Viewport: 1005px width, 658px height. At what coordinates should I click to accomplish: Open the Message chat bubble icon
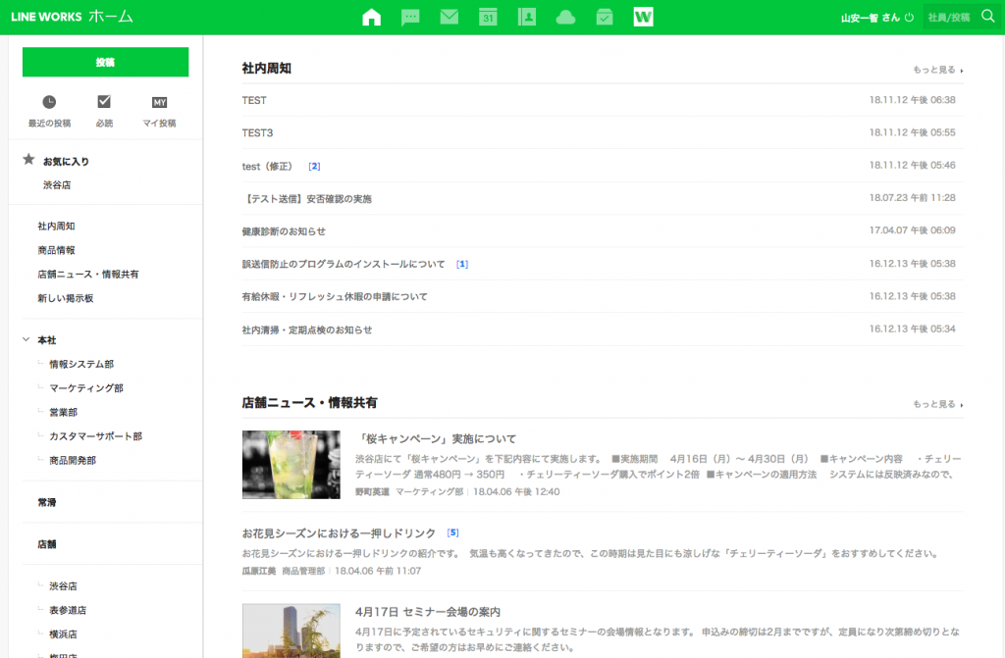point(411,17)
